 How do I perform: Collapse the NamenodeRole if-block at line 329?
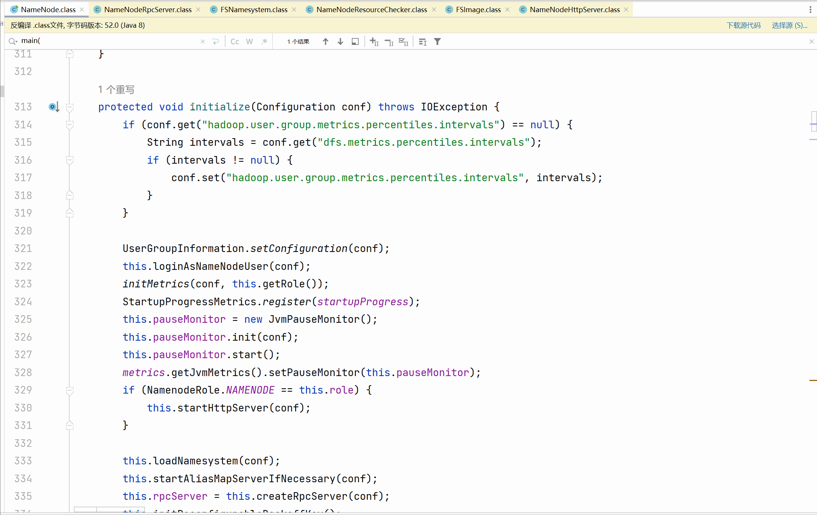(x=70, y=390)
